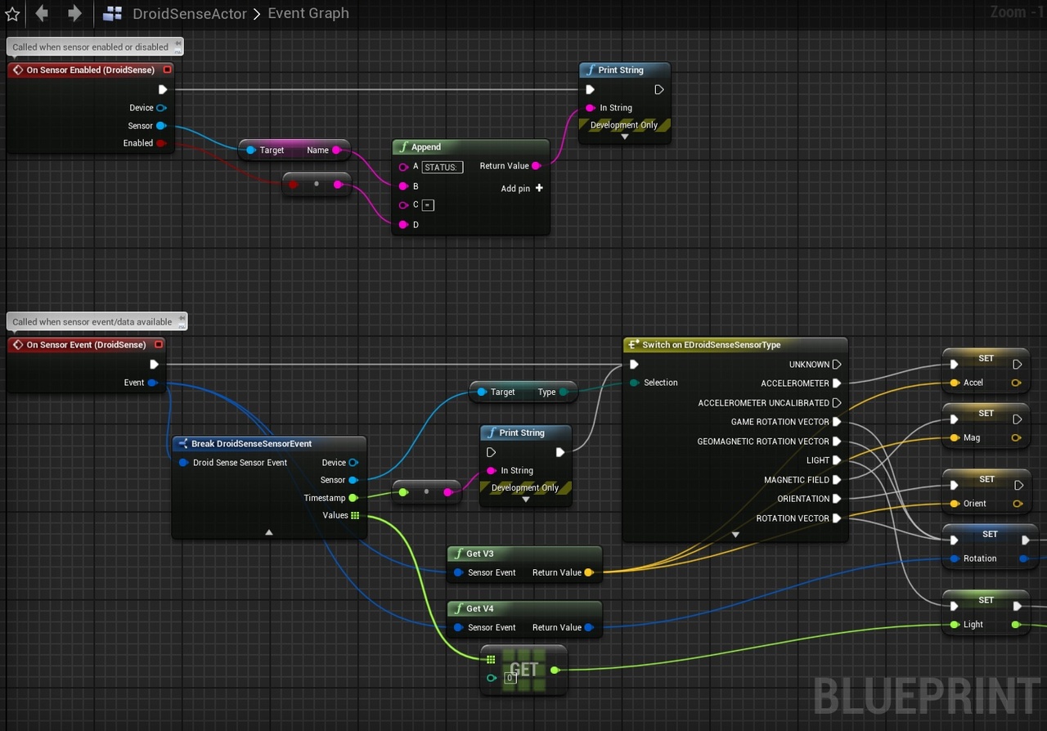Image resolution: width=1047 pixels, height=731 pixels.
Task: Click the Enabled boolean pin
Action: (161, 143)
